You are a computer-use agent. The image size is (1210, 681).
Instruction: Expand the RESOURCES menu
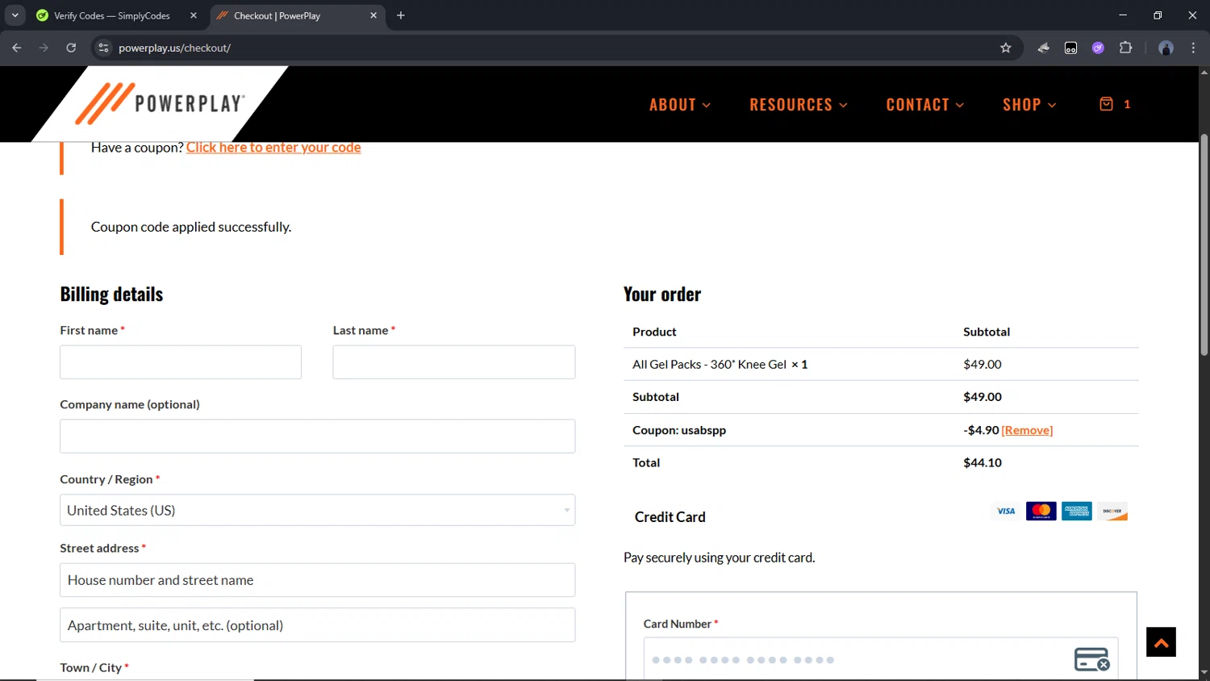799,105
